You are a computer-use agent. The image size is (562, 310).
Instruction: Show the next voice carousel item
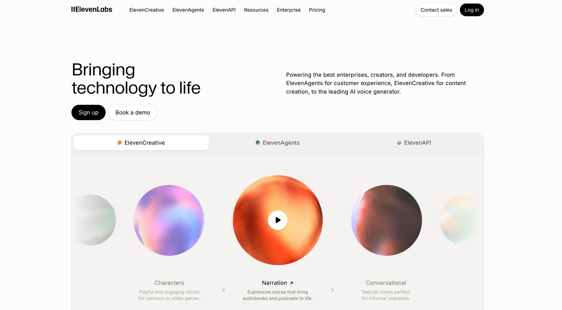(x=332, y=290)
